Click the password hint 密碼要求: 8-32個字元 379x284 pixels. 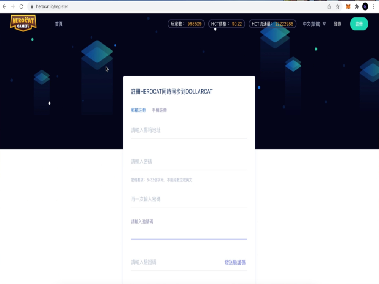pos(161,180)
